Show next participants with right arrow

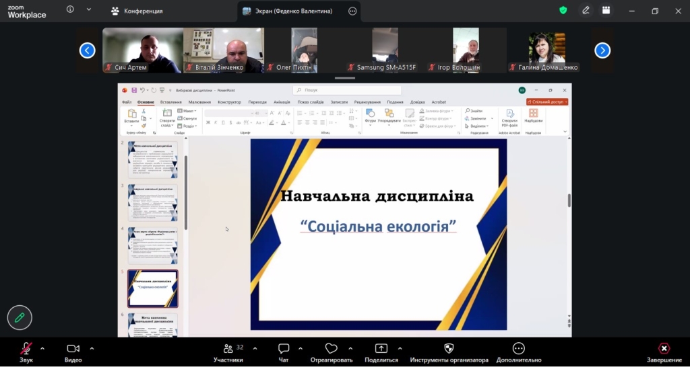coord(602,50)
